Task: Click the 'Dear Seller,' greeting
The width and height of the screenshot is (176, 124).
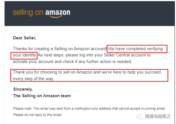Action: pos(24,38)
